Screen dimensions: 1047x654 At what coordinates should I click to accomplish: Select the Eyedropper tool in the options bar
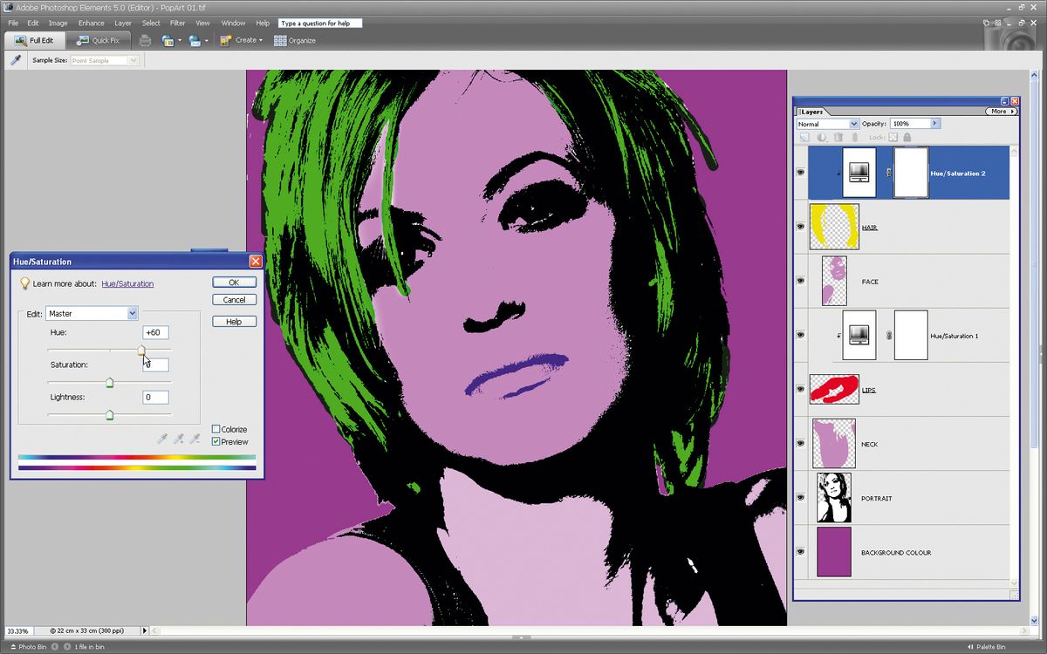[x=16, y=59]
